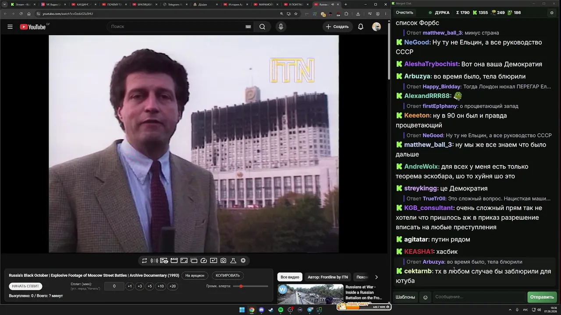Click the 'КОПИРОВАТЬ' button
This screenshot has width=561, height=315.
pyautogui.click(x=228, y=276)
